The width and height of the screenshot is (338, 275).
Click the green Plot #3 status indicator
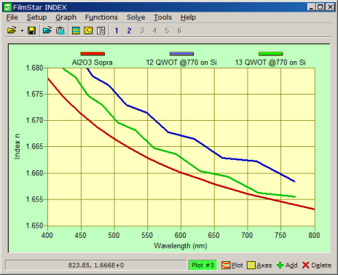click(x=203, y=266)
